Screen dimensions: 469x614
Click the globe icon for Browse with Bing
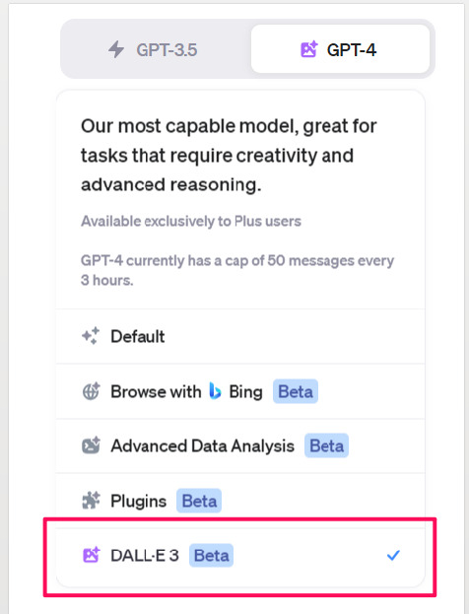pos(91,391)
